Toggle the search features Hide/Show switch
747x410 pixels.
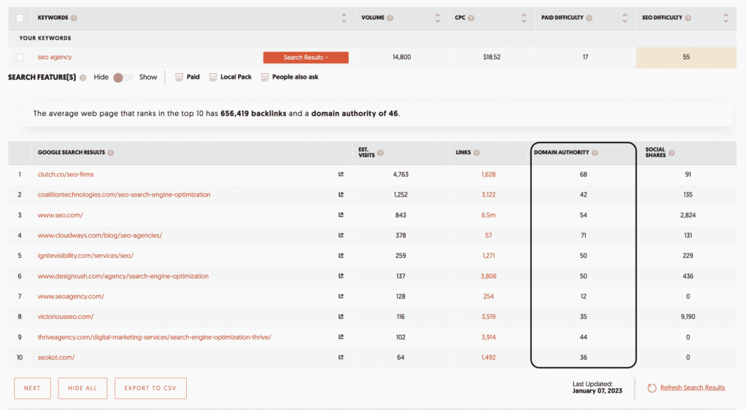click(123, 77)
